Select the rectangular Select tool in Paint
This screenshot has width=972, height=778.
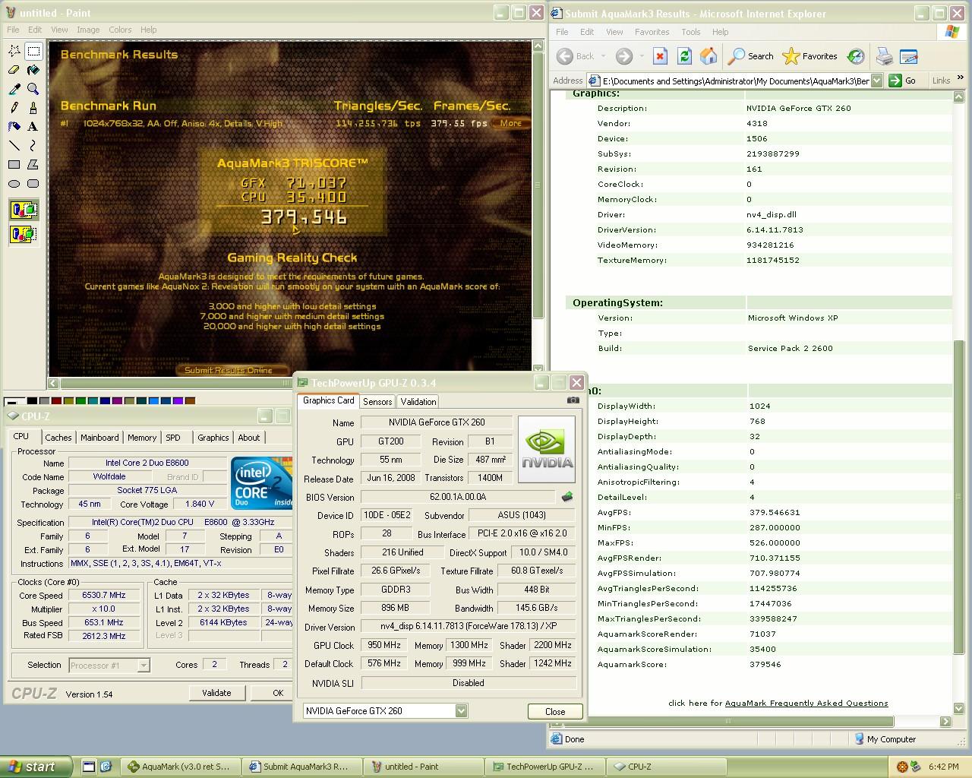pos(33,51)
